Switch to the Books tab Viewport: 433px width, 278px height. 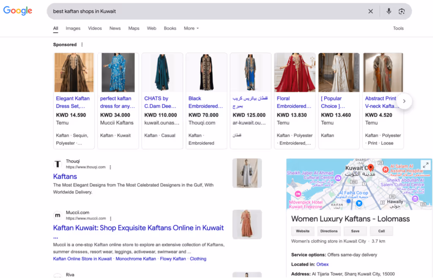pos(170,28)
